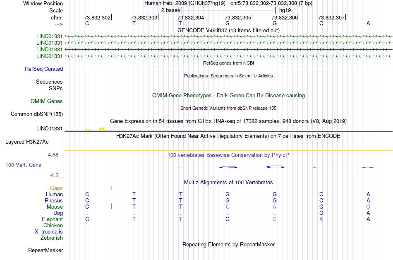This screenshot has width=393, height=260.
Task: Click the Mouse species label
Action: pos(55,207)
